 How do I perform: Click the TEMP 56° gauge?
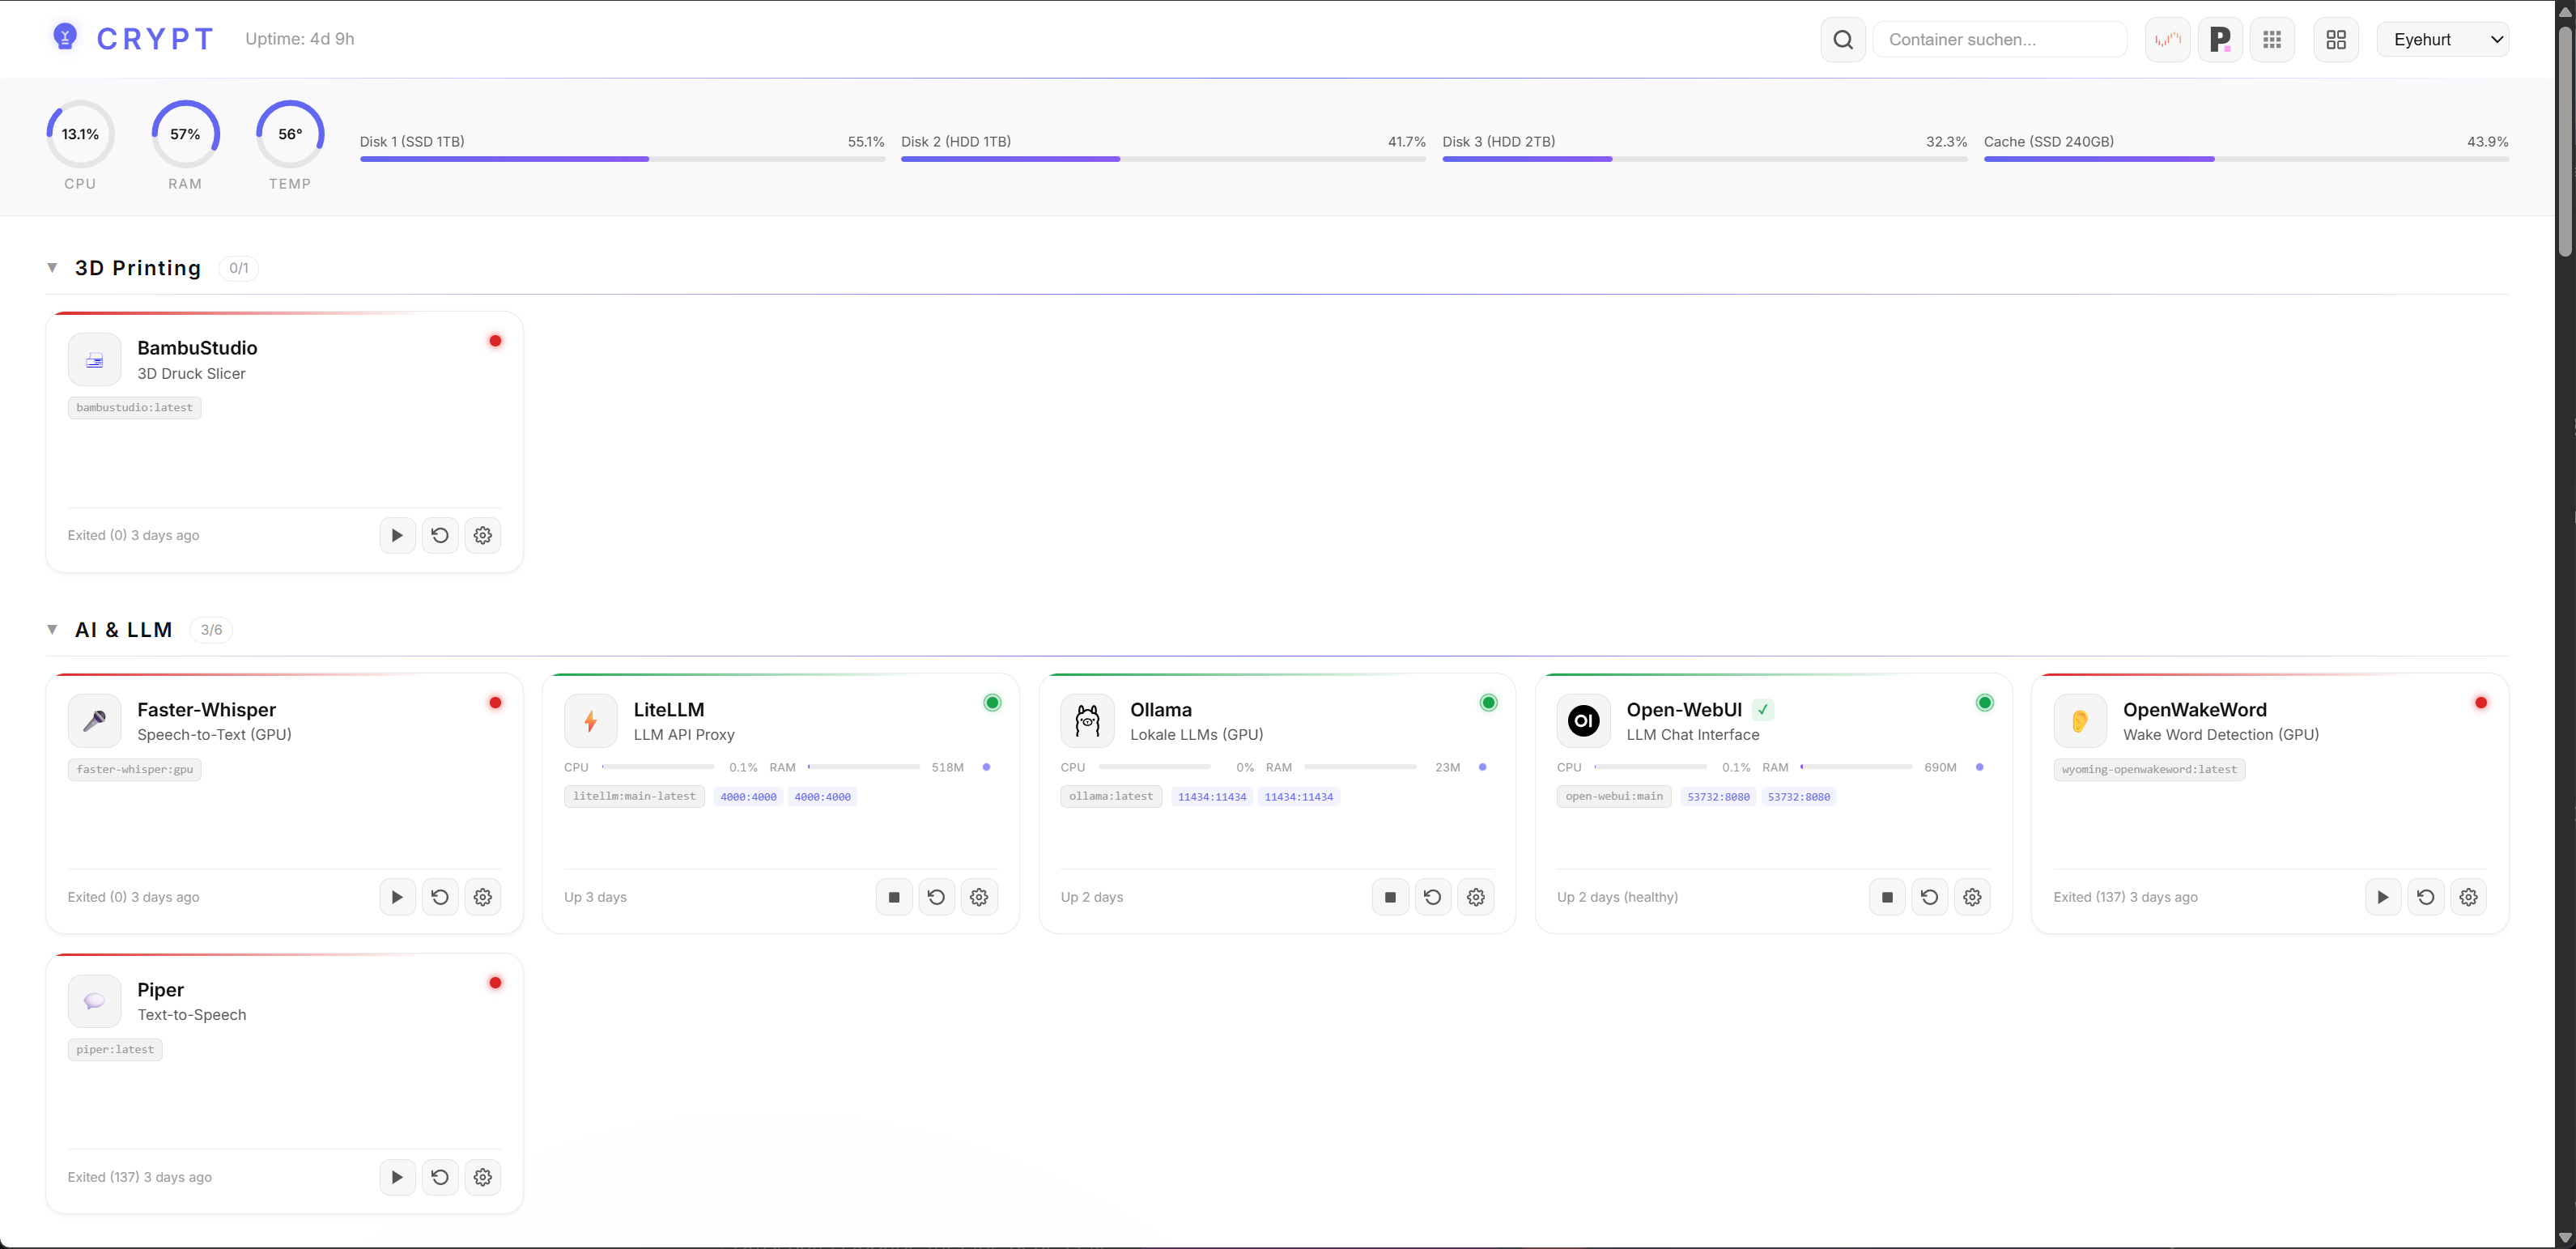pyautogui.click(x=290, y=134)
